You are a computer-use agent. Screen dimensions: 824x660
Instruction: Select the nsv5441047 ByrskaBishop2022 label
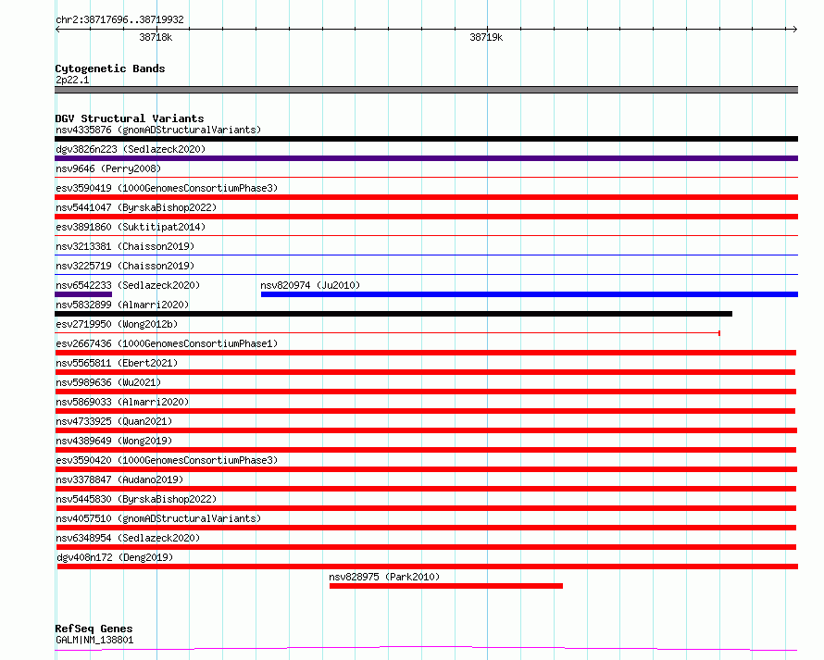[x=136, y=207]
